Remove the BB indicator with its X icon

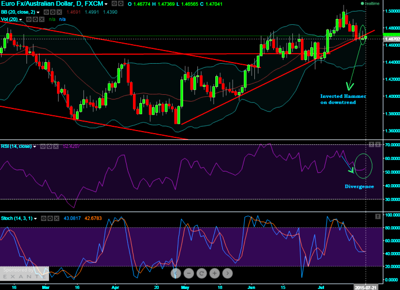click(59, 12)
